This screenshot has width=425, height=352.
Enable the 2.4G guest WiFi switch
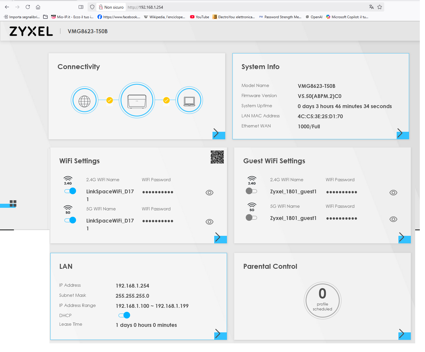[x=251, y=191]
